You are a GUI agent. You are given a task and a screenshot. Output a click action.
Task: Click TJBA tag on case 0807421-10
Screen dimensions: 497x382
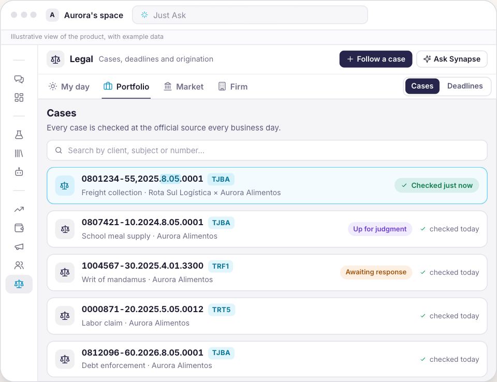[221, 223]
